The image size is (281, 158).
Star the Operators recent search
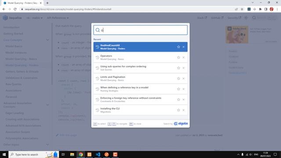coord(179,57)
